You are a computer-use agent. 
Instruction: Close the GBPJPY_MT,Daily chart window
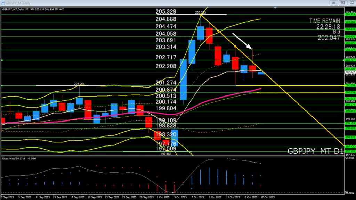pyautogui.click(x=351, y=2)
